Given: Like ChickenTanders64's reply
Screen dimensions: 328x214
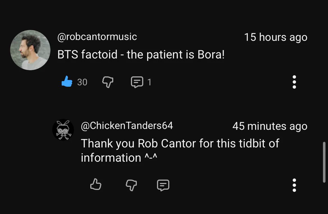Looking at the screenshot, I should [x=96, y=184].
